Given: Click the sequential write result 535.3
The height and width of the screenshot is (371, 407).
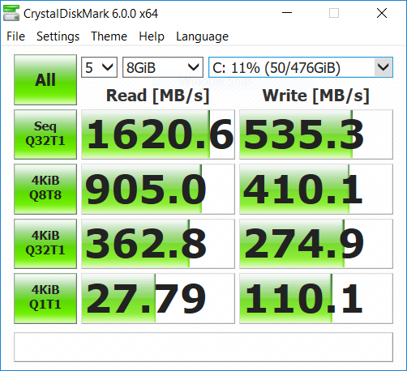Looking at the screenshot, I should 316,134.
